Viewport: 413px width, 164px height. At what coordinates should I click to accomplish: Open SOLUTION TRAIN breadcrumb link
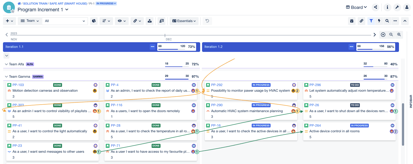click(35, 3)
